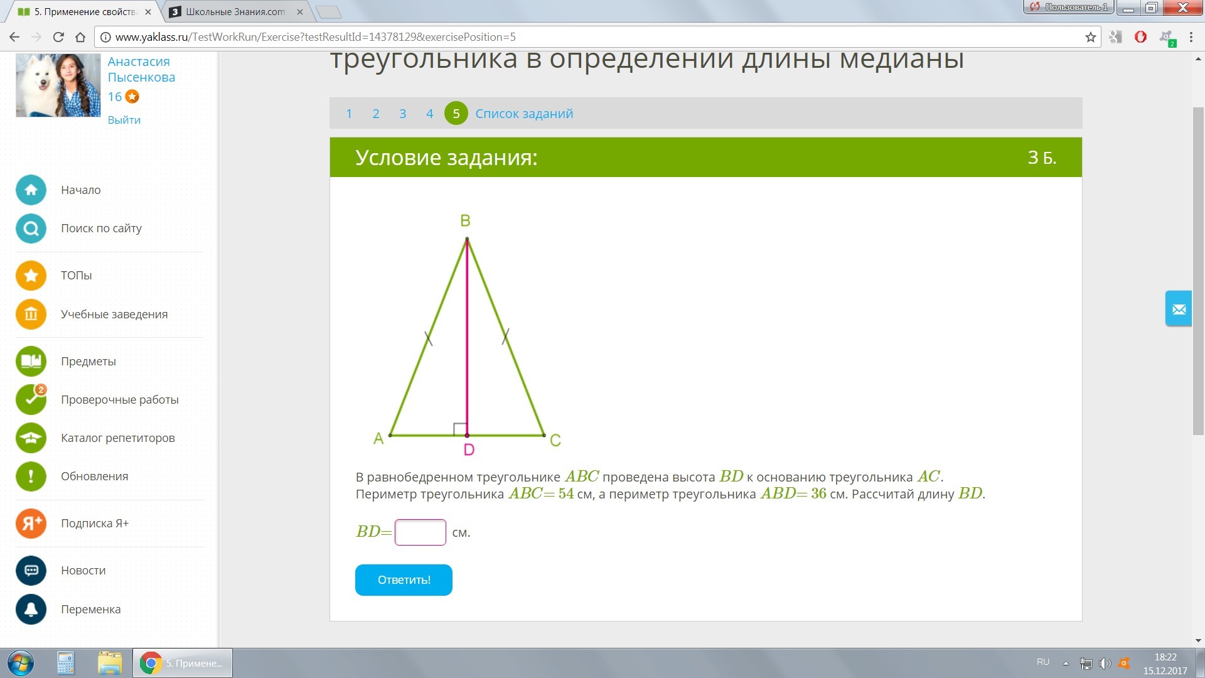The image size is (1205, 678).
Task: Click the Каталог репетиторов graduation icon
Action: tap(31, 438)
